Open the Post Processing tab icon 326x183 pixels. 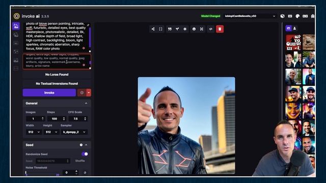pyautogui.click(x=16, y=60)
